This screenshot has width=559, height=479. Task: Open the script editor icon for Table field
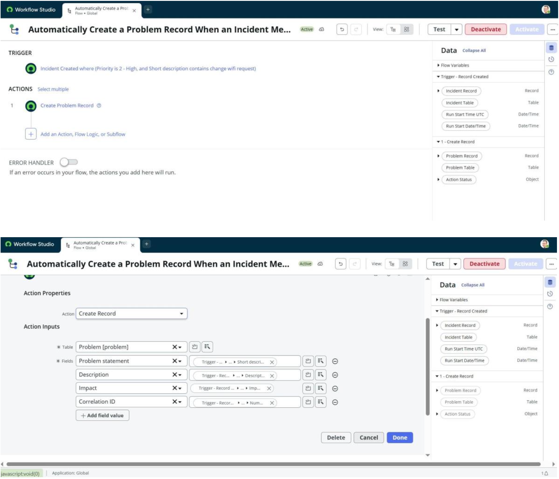[195, 347]
